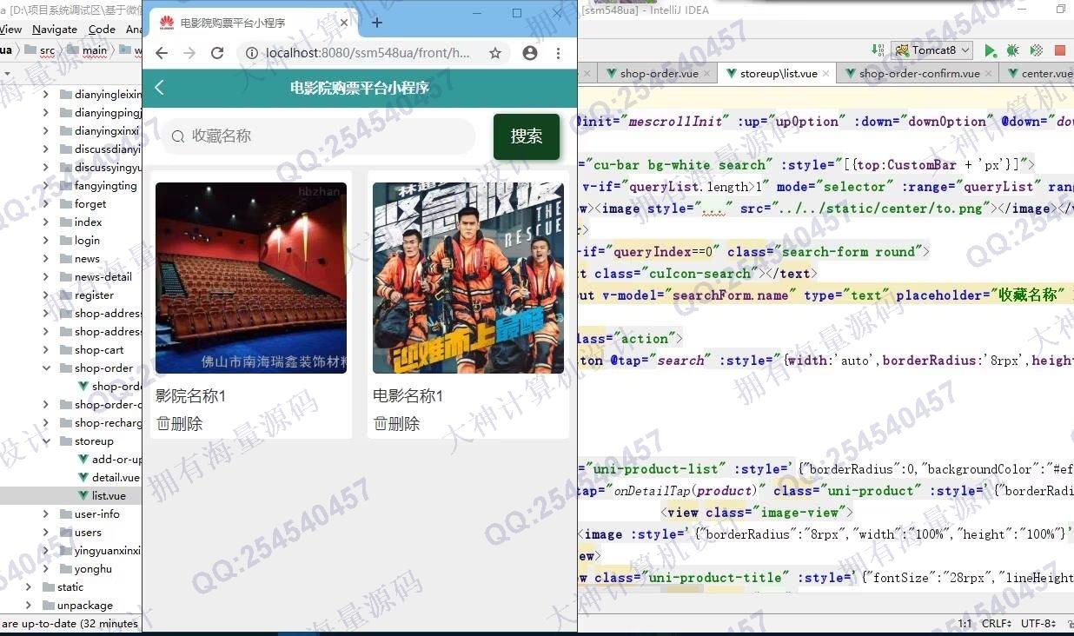Click the news folder icon in project tree
Viewport: 1074px width, 636px height.
(x=65, y=258)
